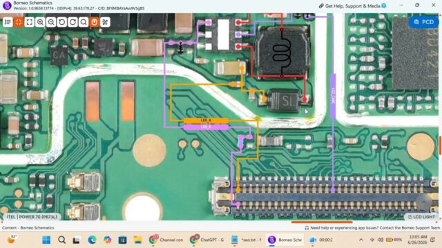Toggle the orange collapse view icon
The width and height of the screenshot is (442, 248).
coord(19,22)
